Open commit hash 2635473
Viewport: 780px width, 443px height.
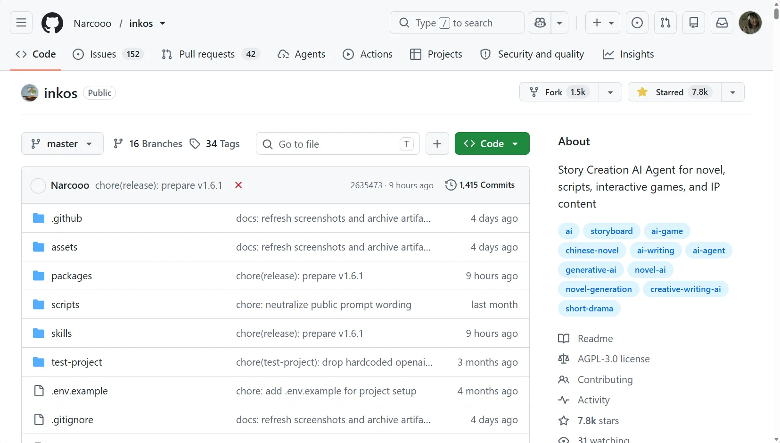pyautogui.click(x=366, y=185)
